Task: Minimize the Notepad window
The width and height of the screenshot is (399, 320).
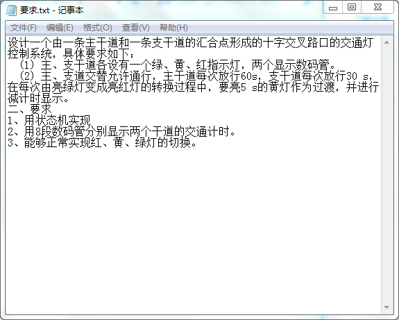Action: click(333, 8)
